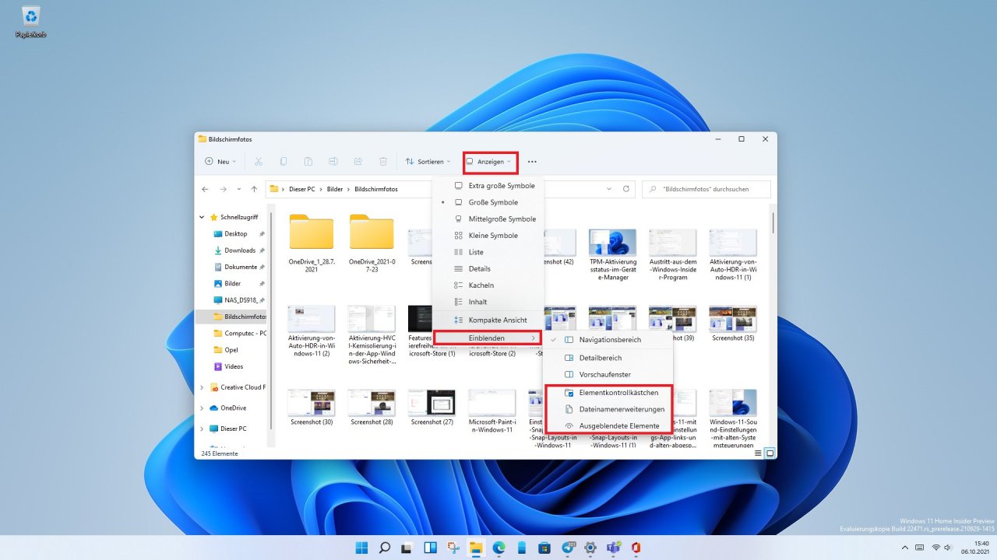Choose Mittelgroße Symbole menu entry

[x=488, y=219]
